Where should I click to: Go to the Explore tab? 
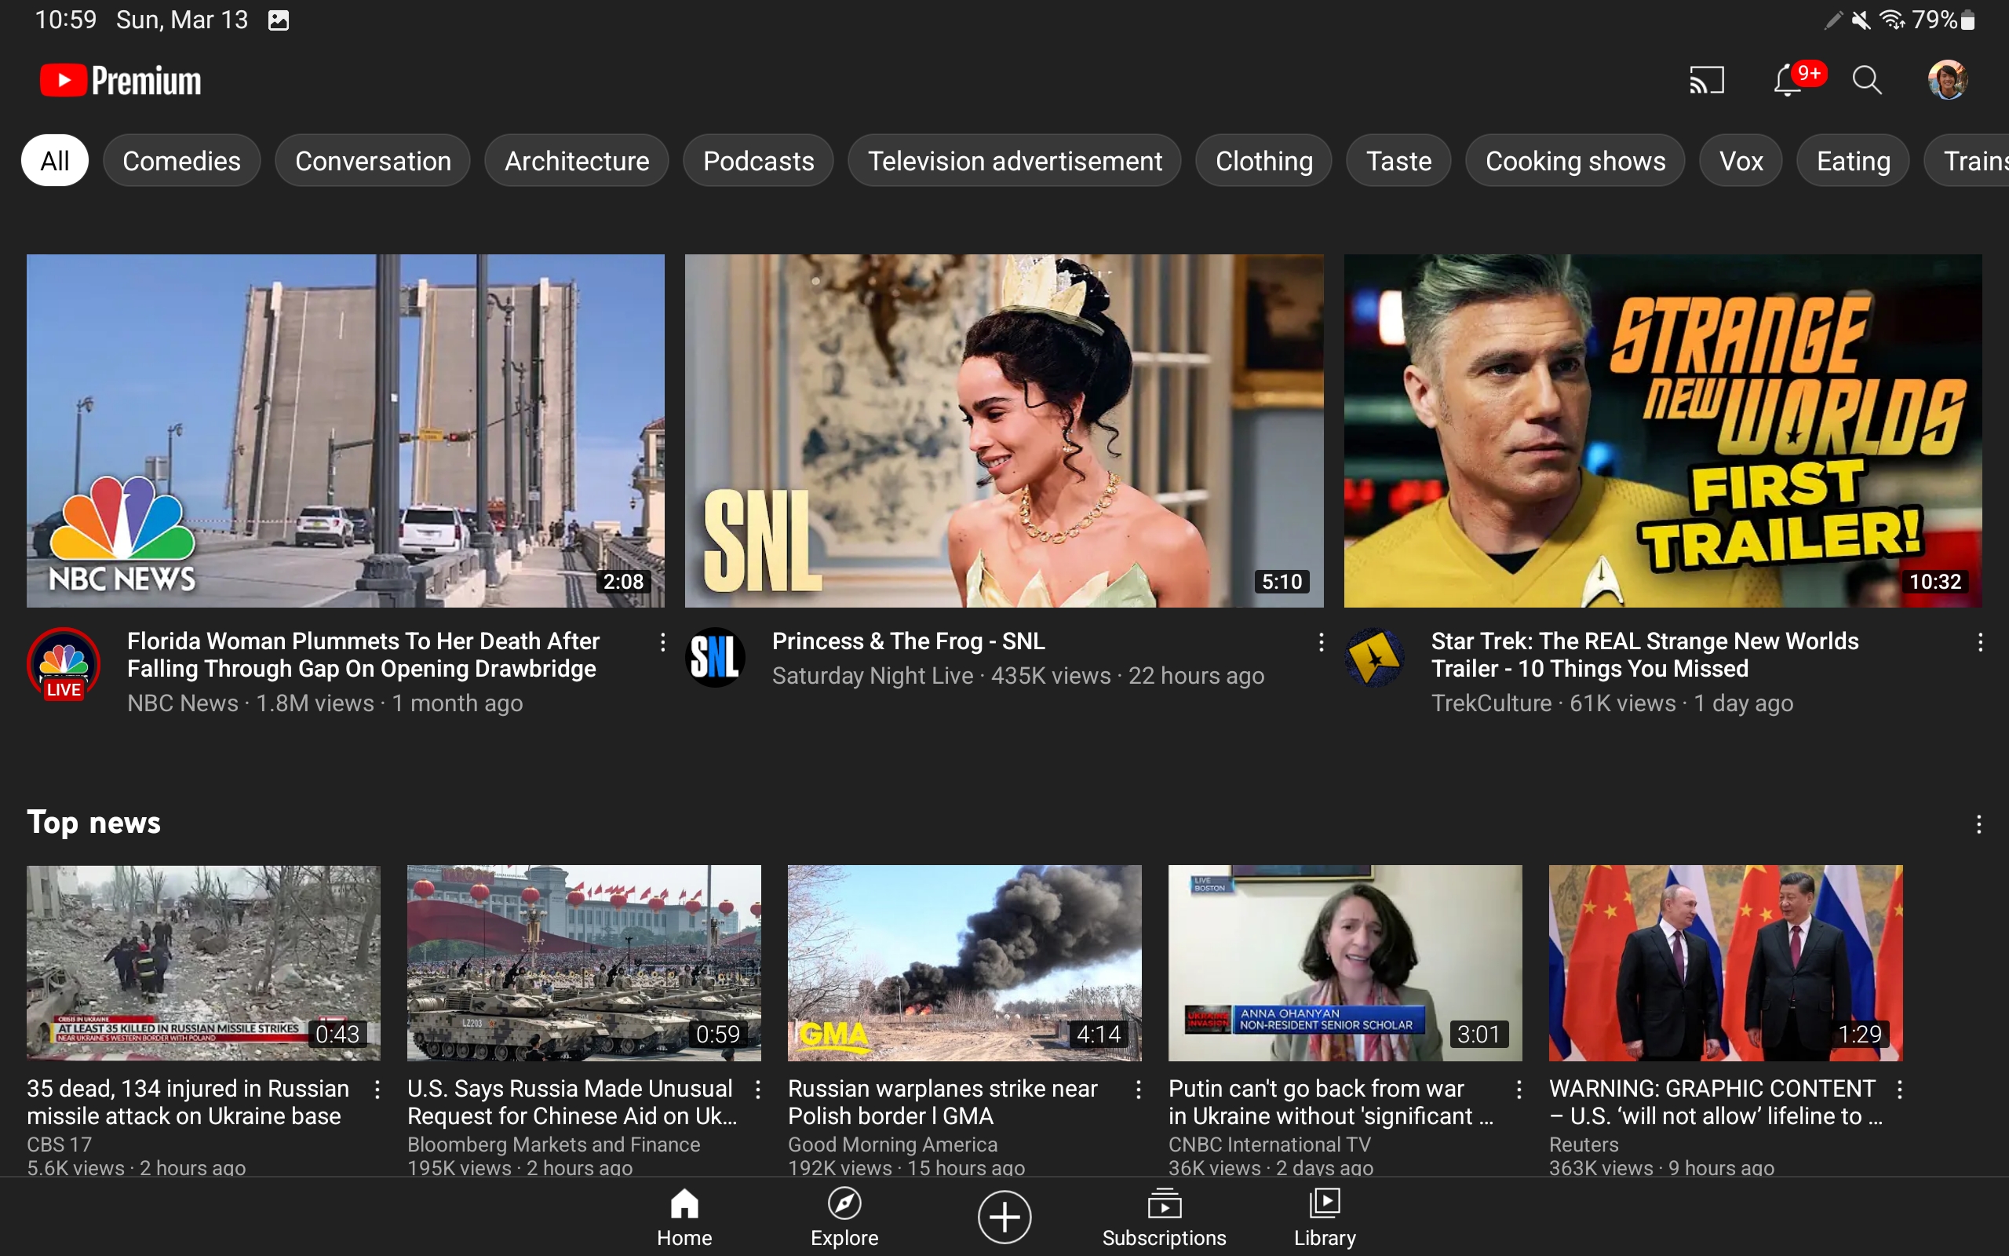844,1217
